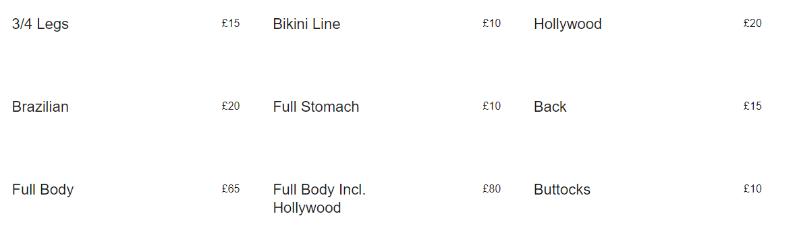Select the 3/4 Legs service
The height and width of the screenshot is (243, 799).
(x=40, y=24)
